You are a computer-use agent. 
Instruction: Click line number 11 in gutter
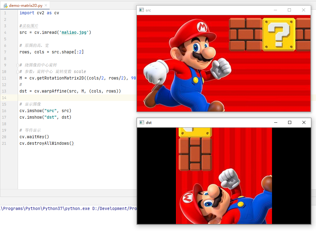click(x=4, y=78)
